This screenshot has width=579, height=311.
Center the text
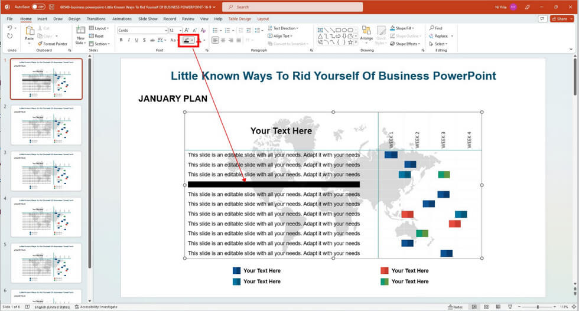(223, 40)
